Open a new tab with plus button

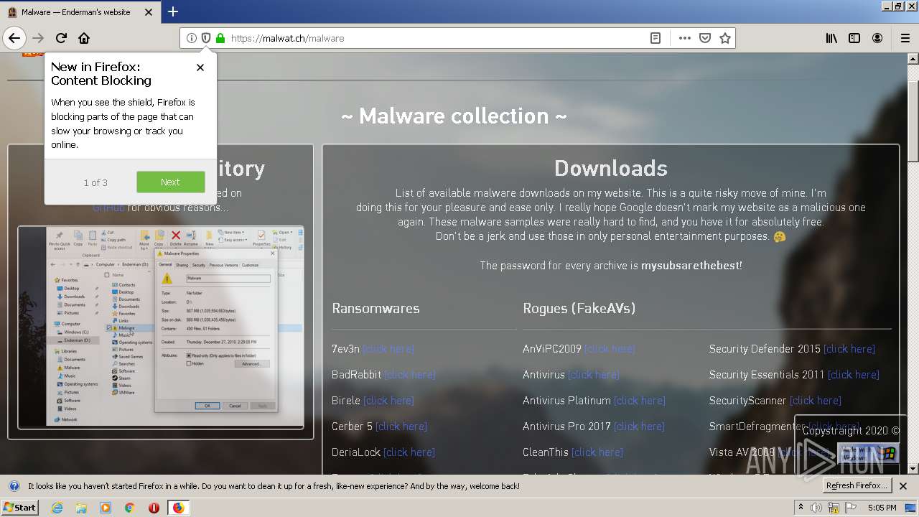(x=173, y=11)
